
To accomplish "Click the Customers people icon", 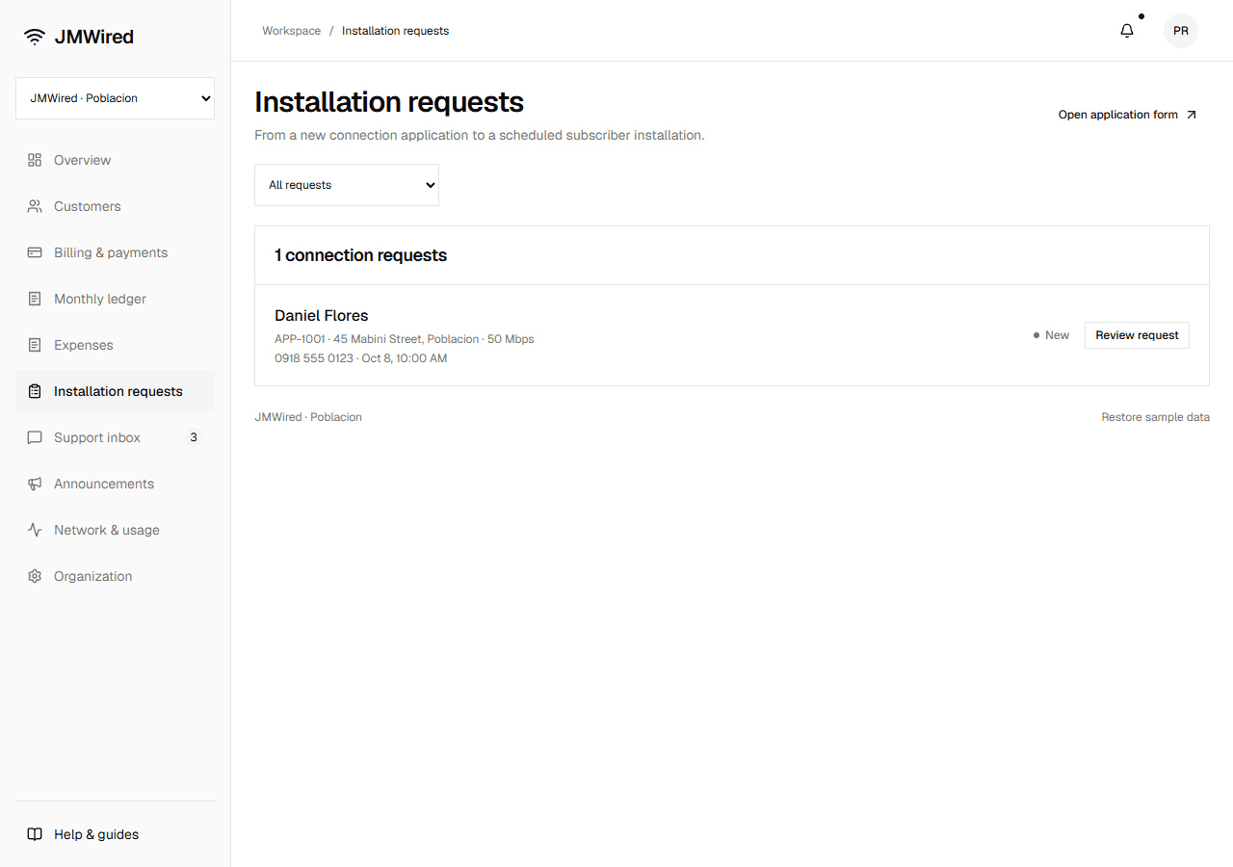I will [x=35, y=206].
